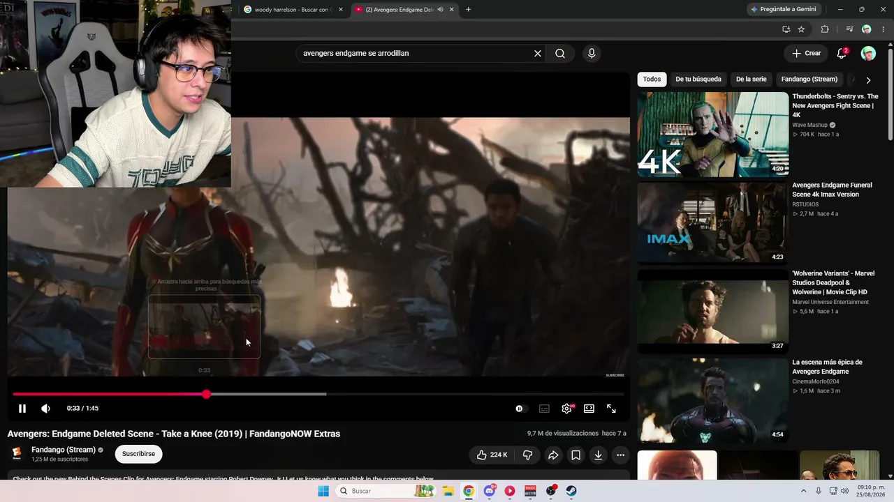Visit the Marvel Universe Entertainment channel
Image resolution: width=894 pixels, height=502 pixels.
(x=830, y=302)
